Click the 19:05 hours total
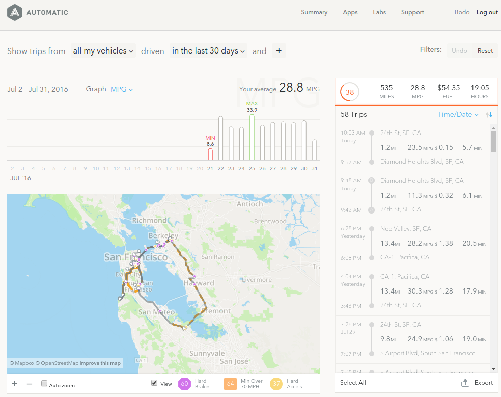The image size is (501, 397). click(x=480, y=92)
